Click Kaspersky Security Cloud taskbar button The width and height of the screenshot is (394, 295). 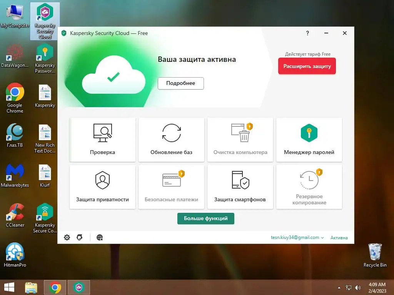coord(79,287)
